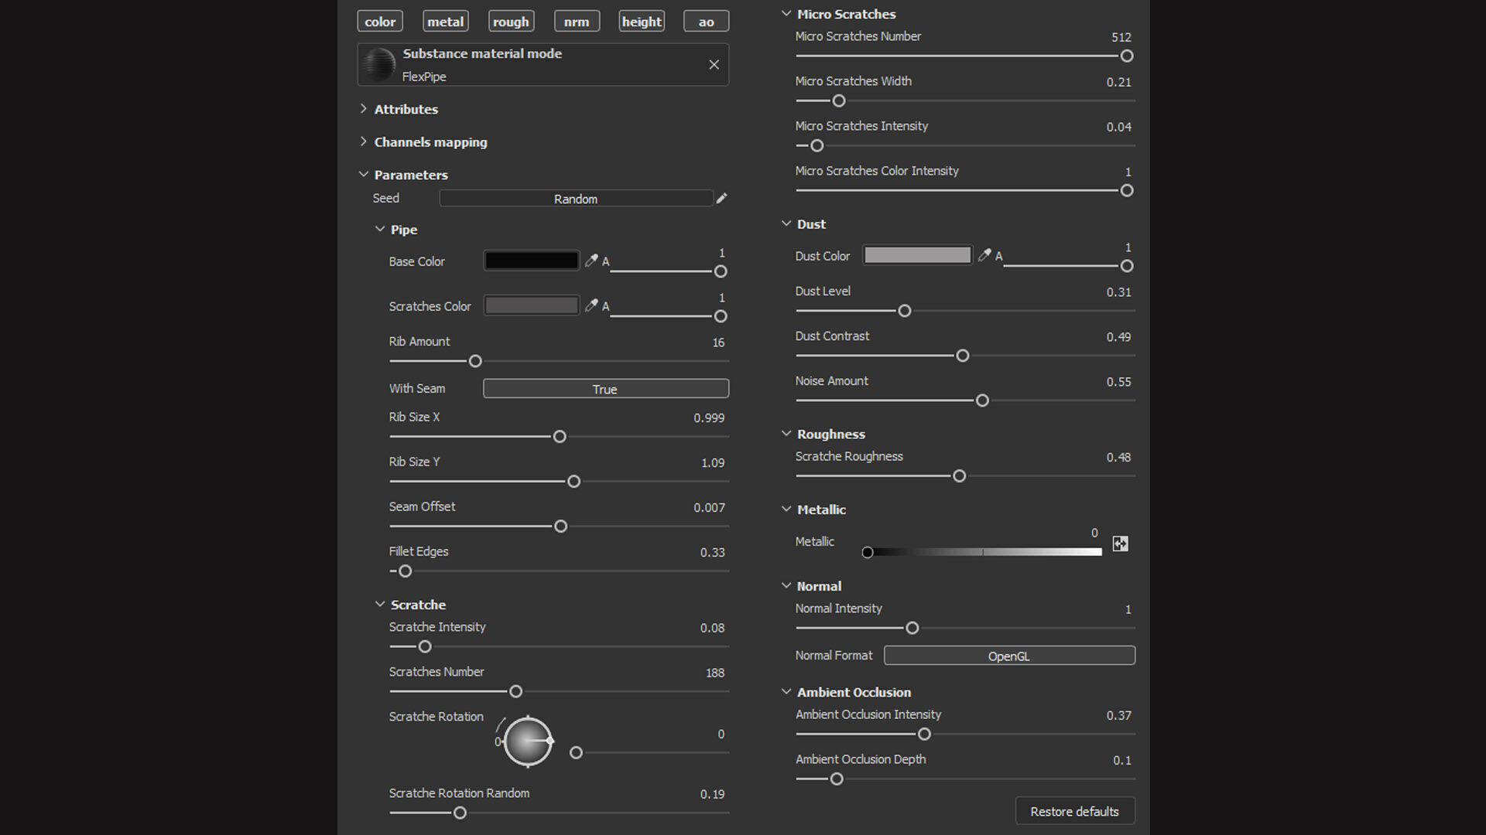Click the Random seed button
The height and width of the screenshot is (835, 1486).
(x=576, y=199)
